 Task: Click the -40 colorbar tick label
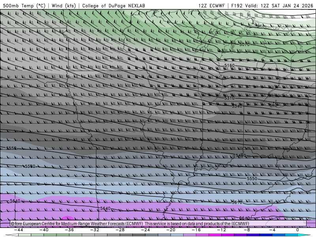coord(44,230)
